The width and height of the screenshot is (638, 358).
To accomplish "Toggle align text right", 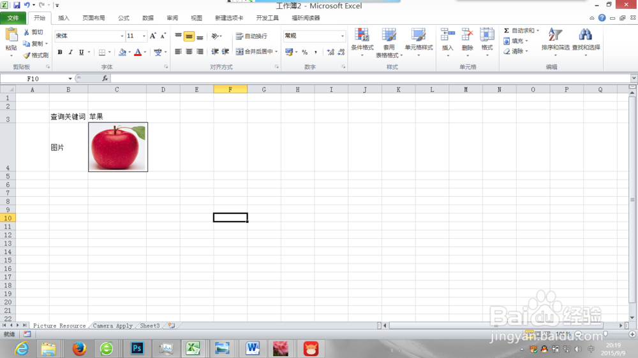I will (x=200, y=52).
